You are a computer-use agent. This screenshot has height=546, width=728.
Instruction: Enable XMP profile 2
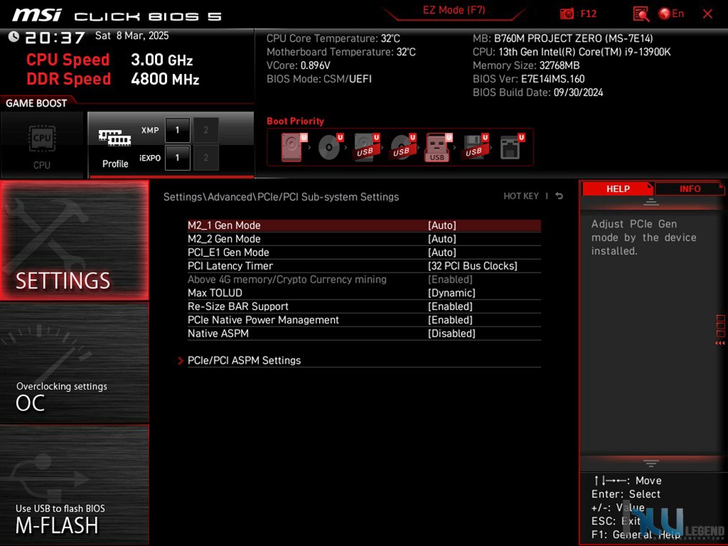coord(206,130)
